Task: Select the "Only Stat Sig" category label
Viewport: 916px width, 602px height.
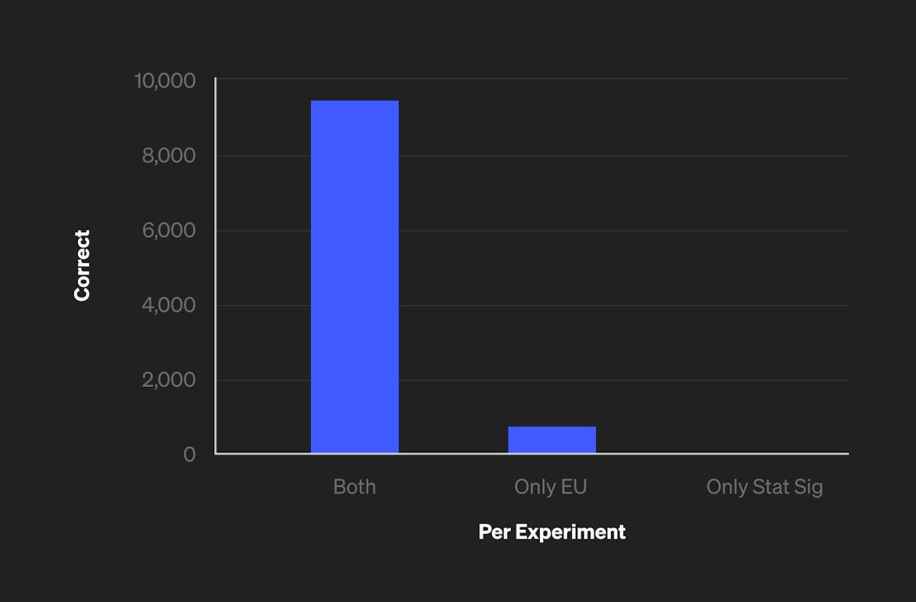Action: [764, 486]
